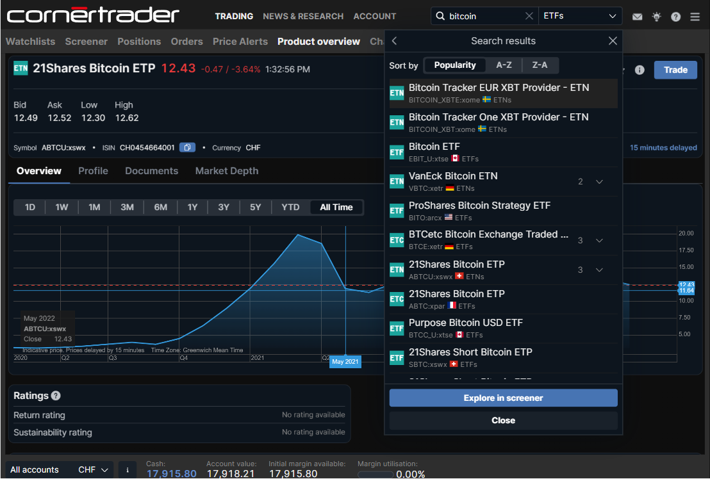Set chart range to All Time
The height and width of the screenshot is (479, 710).
pos(336,207)
